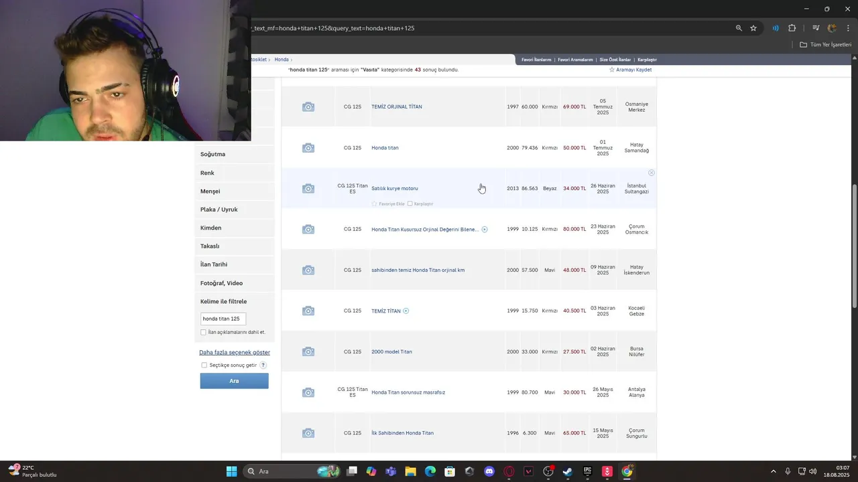Dismiss the Satılık kurye motoru row close icon
858x482 pixels.
point(651,173)
